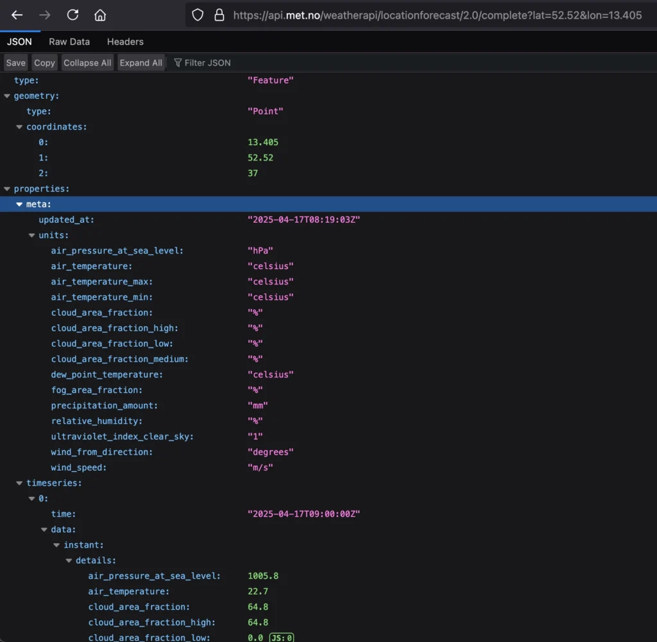Click the tracking protection shield icon
The width and height of the screenshot is (657, 642).
point(198,15)
